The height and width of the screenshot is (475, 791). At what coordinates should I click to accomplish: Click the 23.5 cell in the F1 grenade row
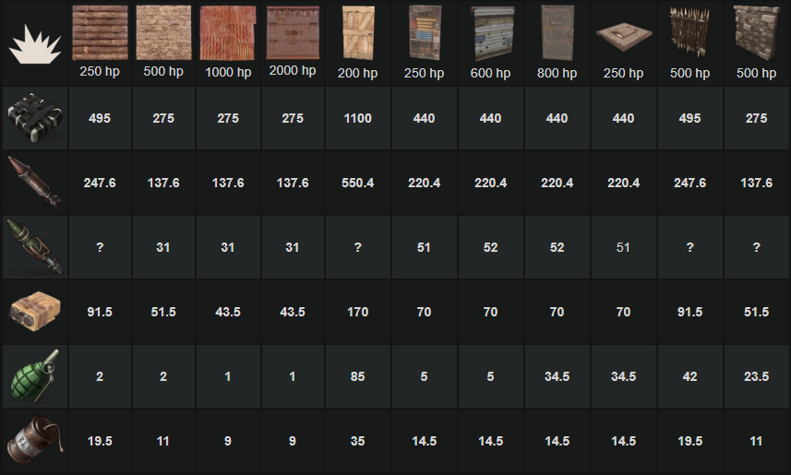point(757,376)
